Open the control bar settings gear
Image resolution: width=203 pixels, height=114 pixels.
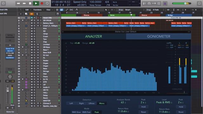[x=3, y=3]
